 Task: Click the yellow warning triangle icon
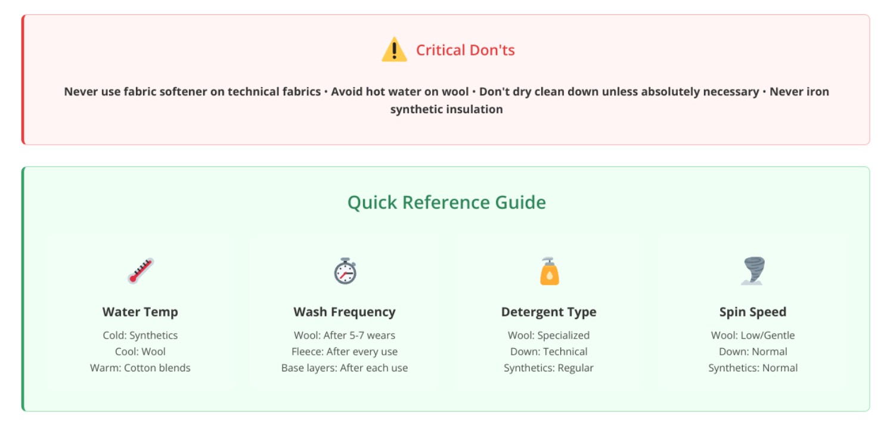pos(394,49)
